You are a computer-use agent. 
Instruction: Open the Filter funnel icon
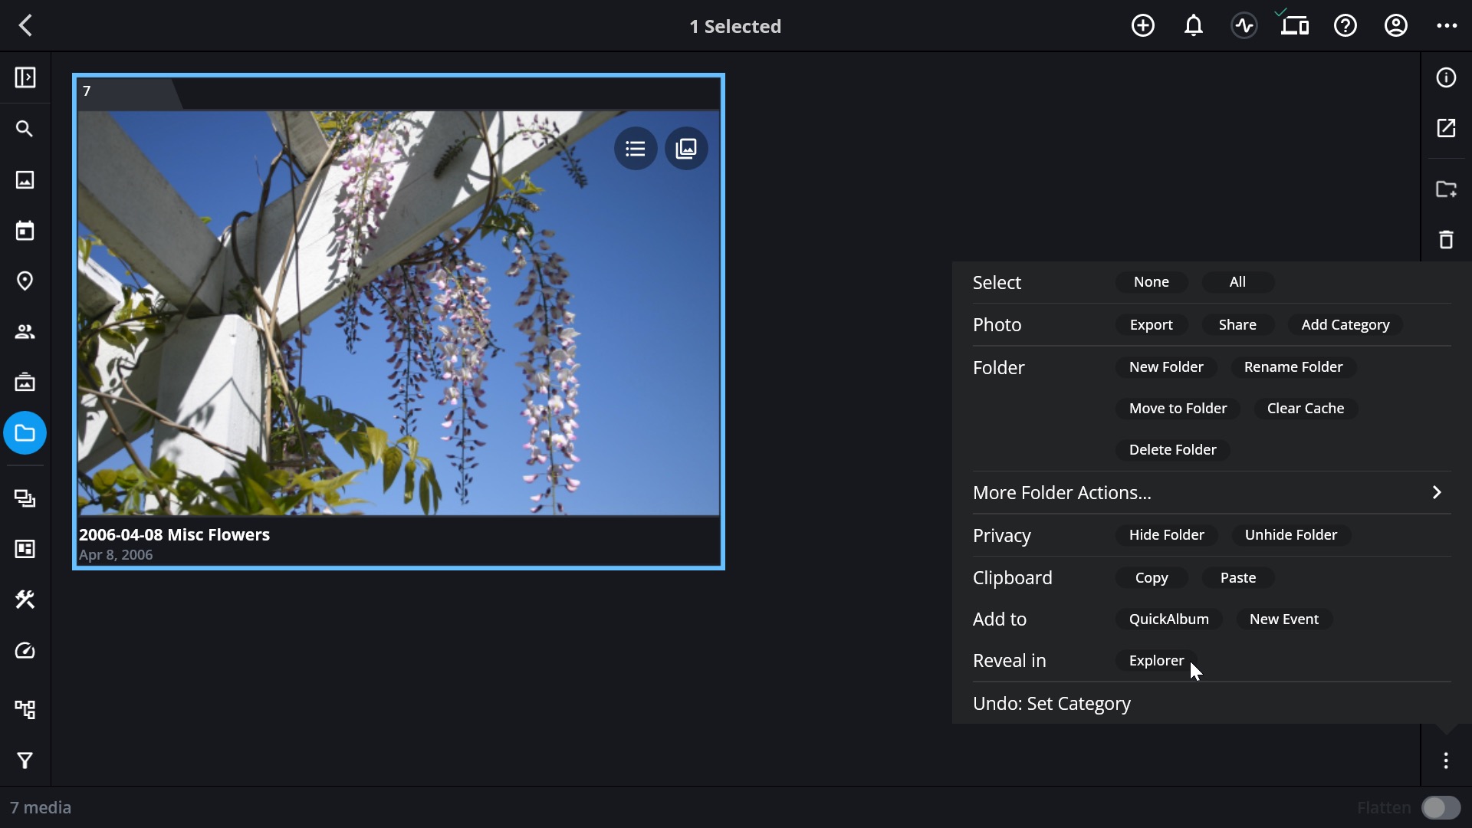(25, 761)
